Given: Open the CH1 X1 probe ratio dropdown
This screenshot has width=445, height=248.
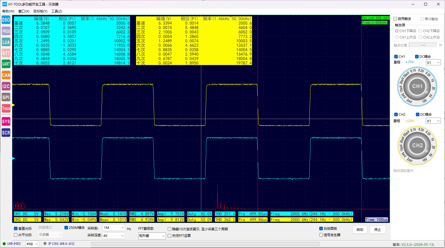Looking at the screenshot, I should pos(433,63).
